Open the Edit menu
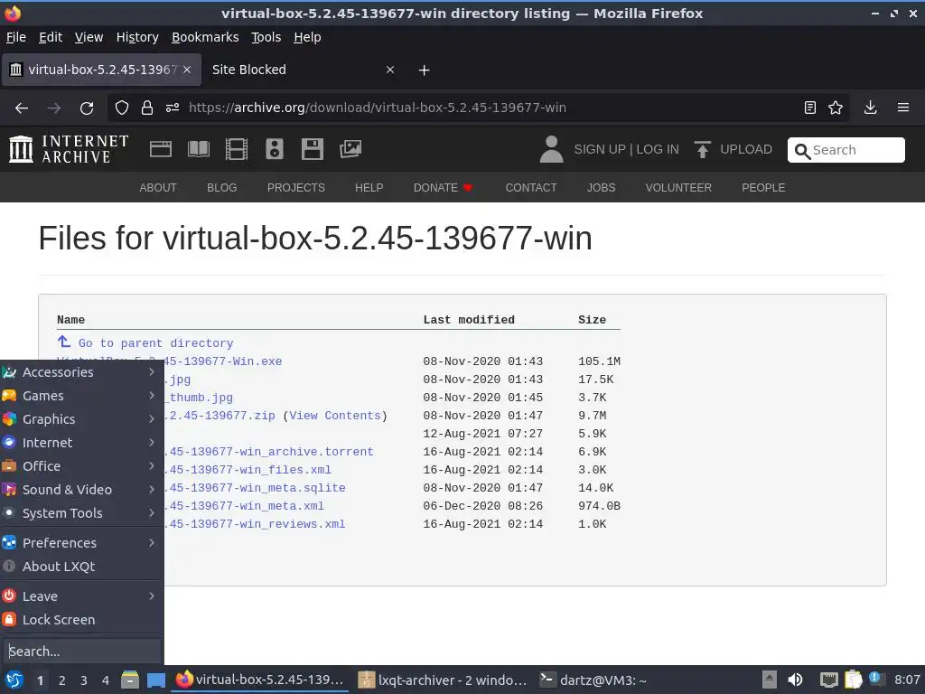 tap(51, 37)
